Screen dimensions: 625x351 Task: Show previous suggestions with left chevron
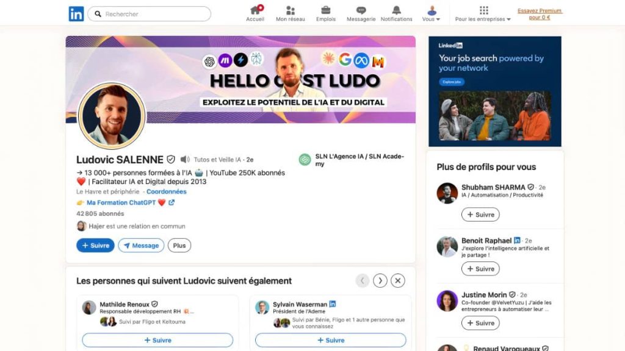click(363, 280)
